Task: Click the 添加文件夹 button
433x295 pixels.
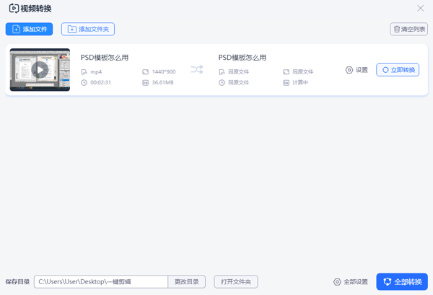Action: (88, 30)
